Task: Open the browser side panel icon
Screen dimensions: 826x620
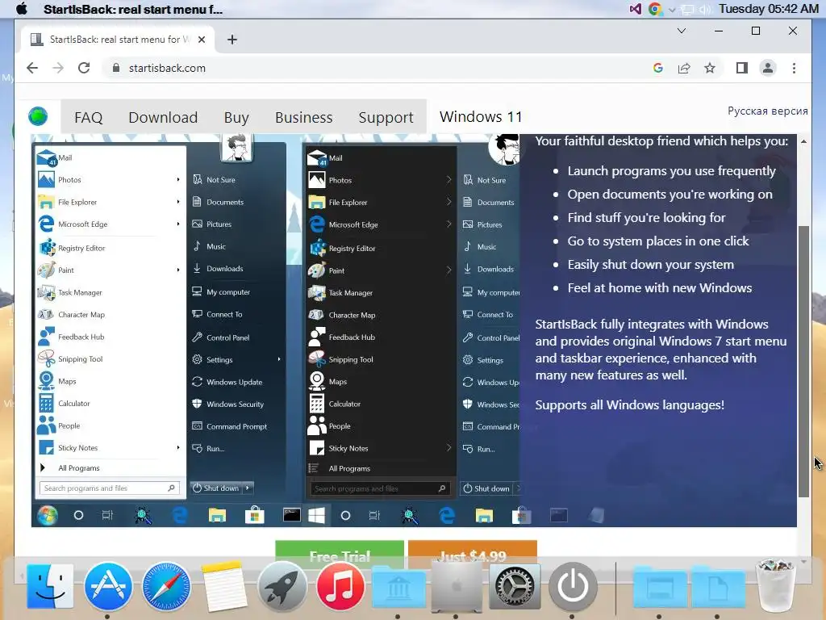Action: coord(742,68)
